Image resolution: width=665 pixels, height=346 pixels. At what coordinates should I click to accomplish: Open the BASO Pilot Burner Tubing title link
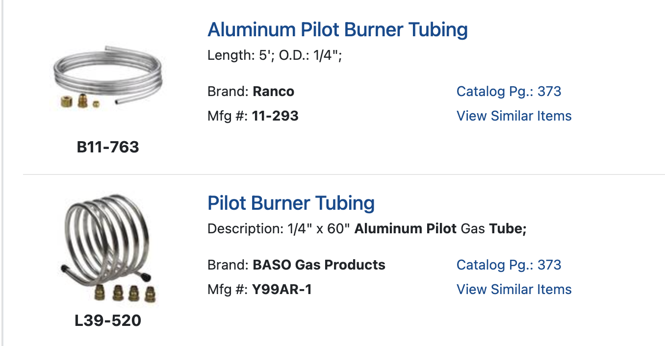point(291,203)
